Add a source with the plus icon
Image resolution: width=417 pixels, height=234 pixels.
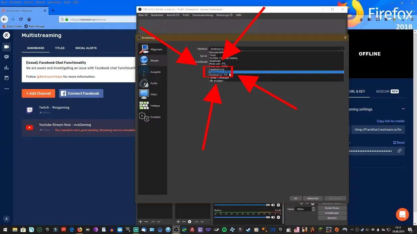point(178,221)
